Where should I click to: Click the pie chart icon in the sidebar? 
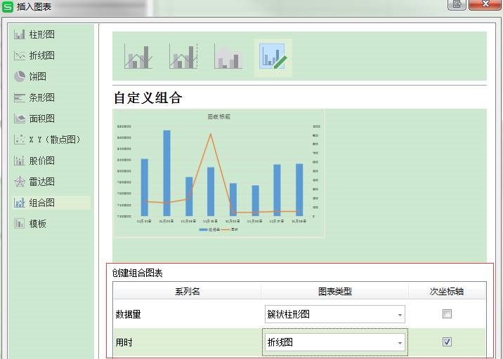point(20,76)
